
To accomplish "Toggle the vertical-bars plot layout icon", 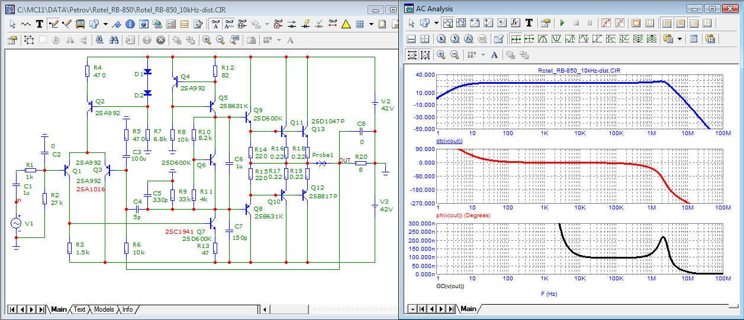I will point(666,23).
